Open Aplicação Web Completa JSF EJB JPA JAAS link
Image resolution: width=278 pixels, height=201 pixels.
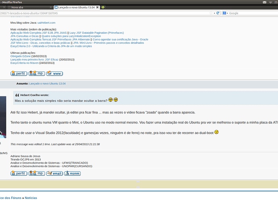tap(38, 33)
